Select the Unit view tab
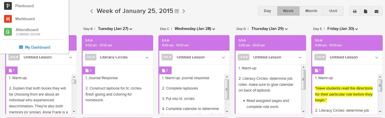The height and width of the screenshot is (118, 385). [333, 11]
